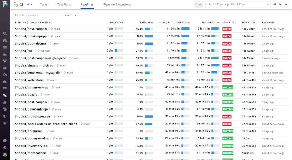Screen dimensions: 292x160
Task: Sort by the Builds/hr column header
Action: (116, 22)
